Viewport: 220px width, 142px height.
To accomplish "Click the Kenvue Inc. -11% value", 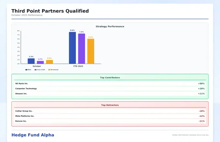I will click(201, 121).
